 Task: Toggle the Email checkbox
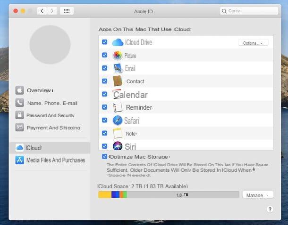[x=104, y=68]
